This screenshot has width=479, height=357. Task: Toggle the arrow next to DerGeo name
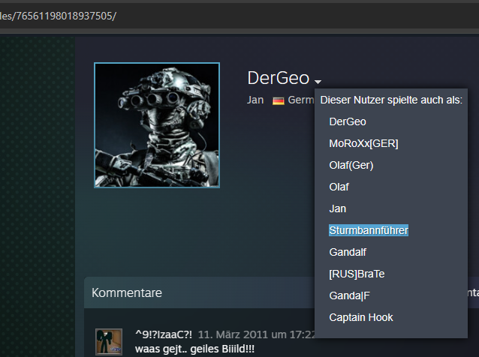click(318, 81)
